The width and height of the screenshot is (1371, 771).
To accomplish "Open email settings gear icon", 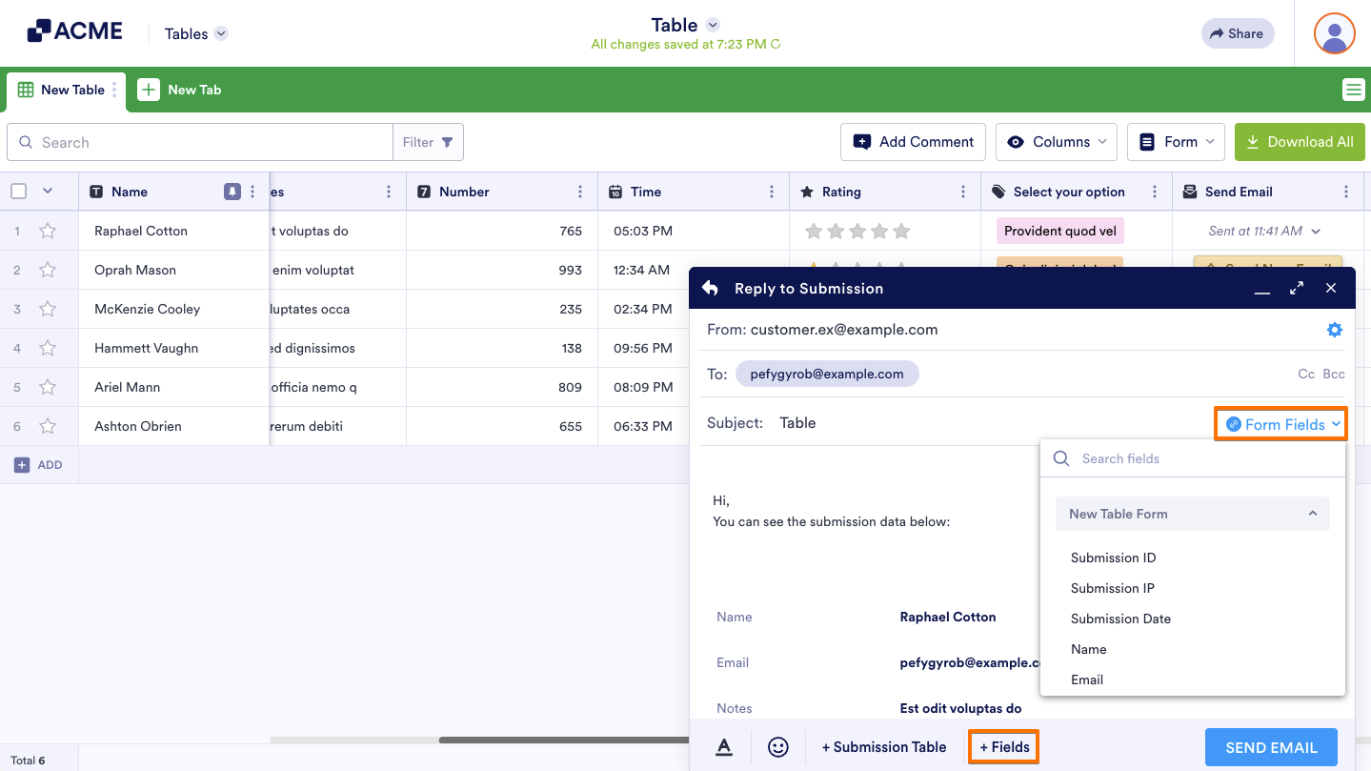I will 1335,330.
